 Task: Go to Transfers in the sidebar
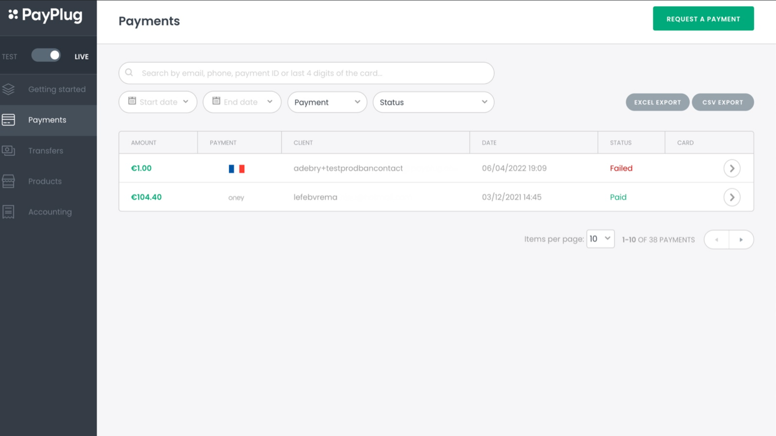(x=46, y=151)
